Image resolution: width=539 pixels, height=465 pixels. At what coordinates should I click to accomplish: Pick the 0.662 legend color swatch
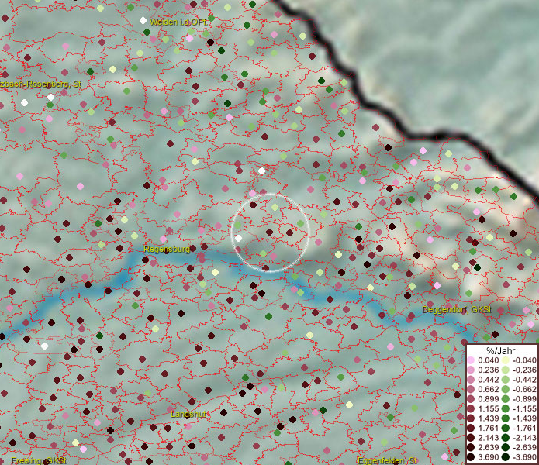tap(471, 390)
